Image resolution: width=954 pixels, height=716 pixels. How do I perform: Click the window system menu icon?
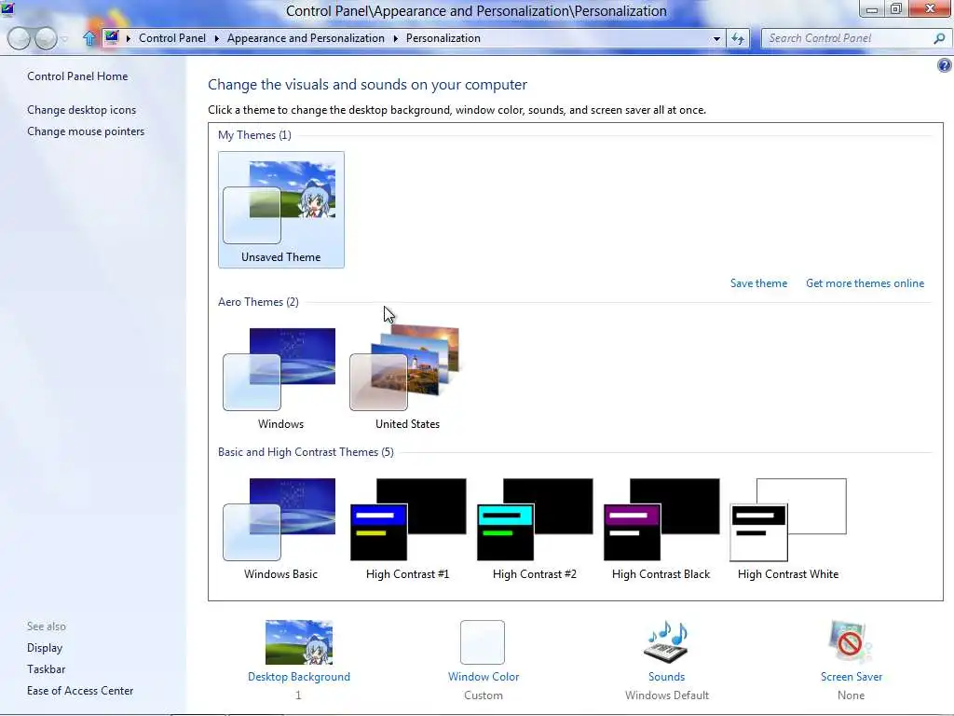7,7
